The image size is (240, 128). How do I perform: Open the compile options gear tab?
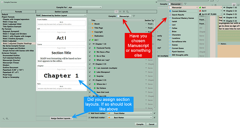point(124,11)
